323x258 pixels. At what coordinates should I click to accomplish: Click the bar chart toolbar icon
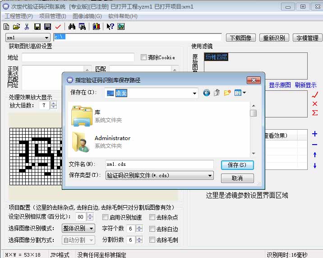coord(96,27)
